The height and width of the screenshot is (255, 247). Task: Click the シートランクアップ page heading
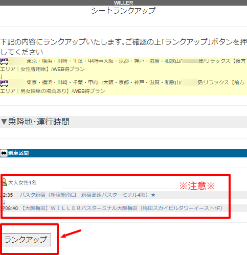pyautogui.click(x=123, y=11)
